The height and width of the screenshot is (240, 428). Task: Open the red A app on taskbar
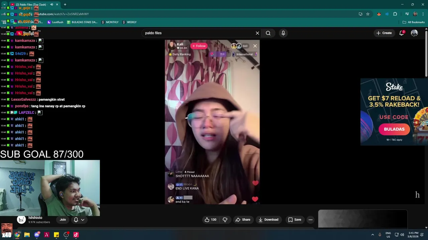pos(46,235)
